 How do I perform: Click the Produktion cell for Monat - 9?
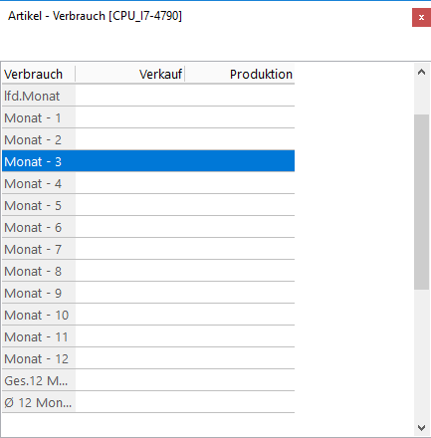[x=240, y=293]
